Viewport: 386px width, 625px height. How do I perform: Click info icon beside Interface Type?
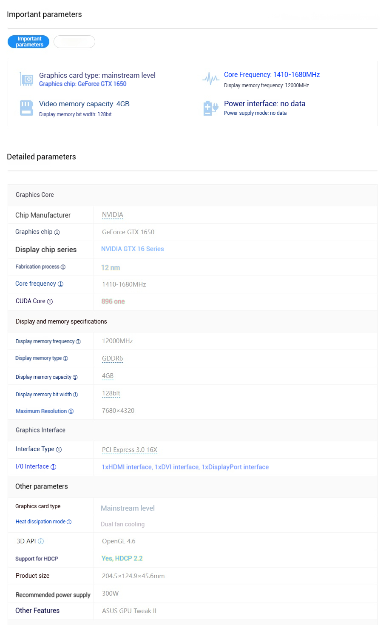(x=59, y=449)
